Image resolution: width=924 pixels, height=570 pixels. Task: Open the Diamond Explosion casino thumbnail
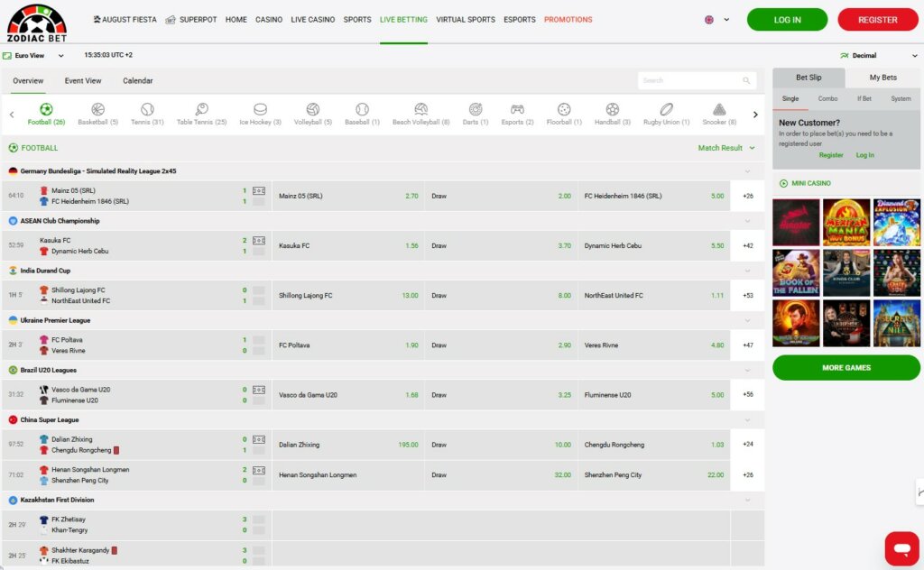[x=897, y=222]
